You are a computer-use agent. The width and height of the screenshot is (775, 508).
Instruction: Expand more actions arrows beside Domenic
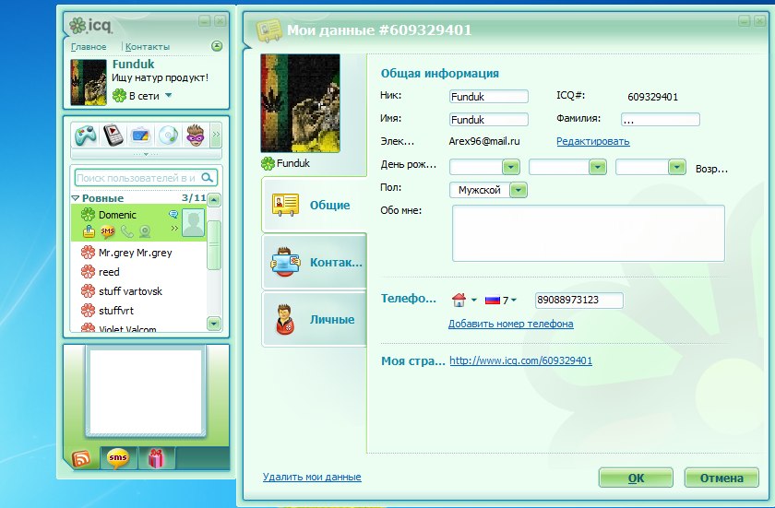coord(174,229)
